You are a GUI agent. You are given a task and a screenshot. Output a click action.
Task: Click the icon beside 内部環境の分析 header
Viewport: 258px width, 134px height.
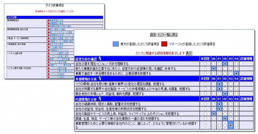pos(100,99)
